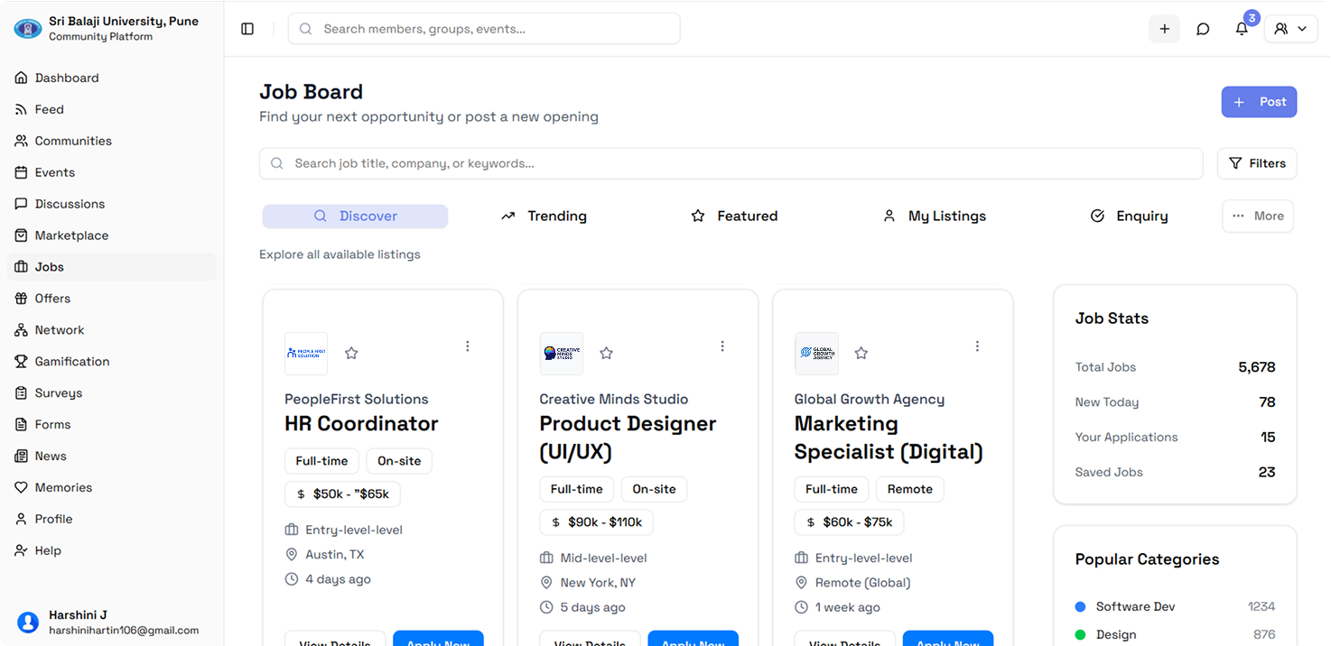Screen dimensions: 1331x646
Task: Expand the More tabs menu
Action: pyautogui.click(x=1258, y=217)
